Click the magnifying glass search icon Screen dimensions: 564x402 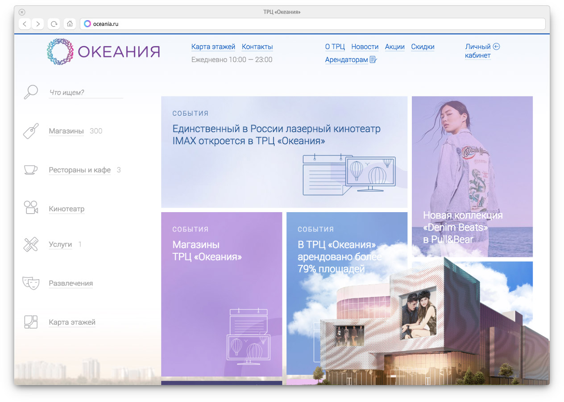[x=31, y=92]
